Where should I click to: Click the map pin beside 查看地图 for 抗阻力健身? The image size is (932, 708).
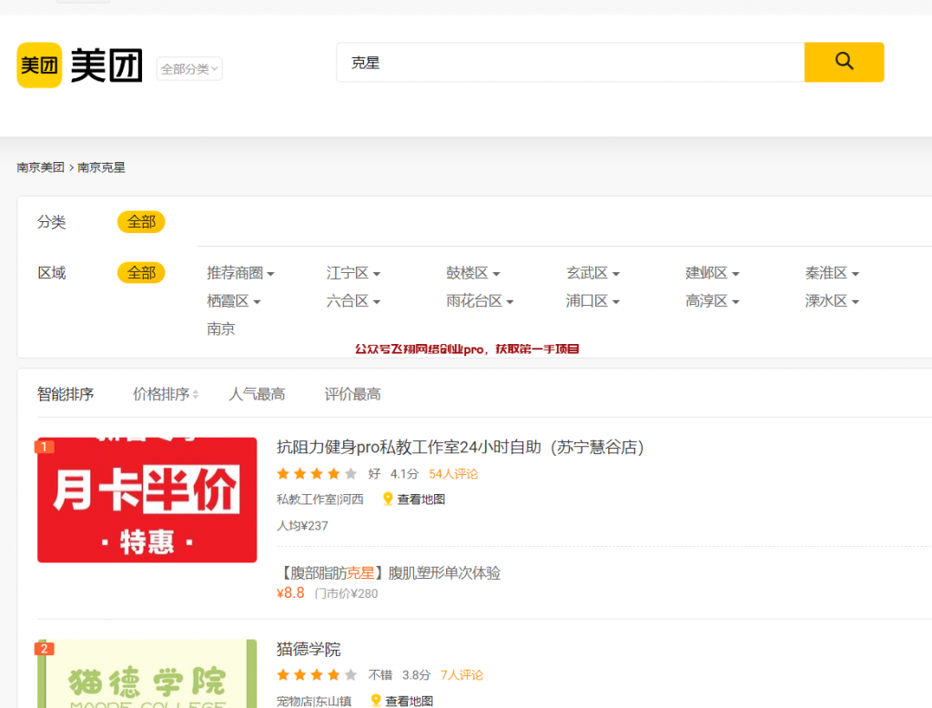(x=386, y=499)
